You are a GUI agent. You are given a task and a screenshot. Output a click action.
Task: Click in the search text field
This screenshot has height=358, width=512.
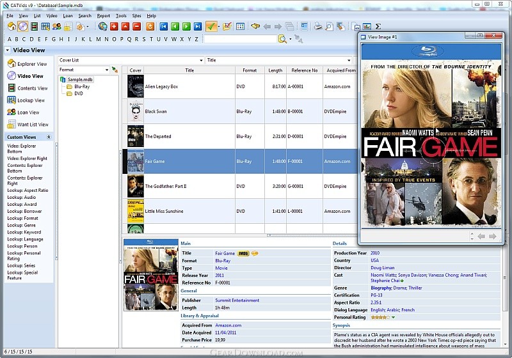[x=241, y=39]
